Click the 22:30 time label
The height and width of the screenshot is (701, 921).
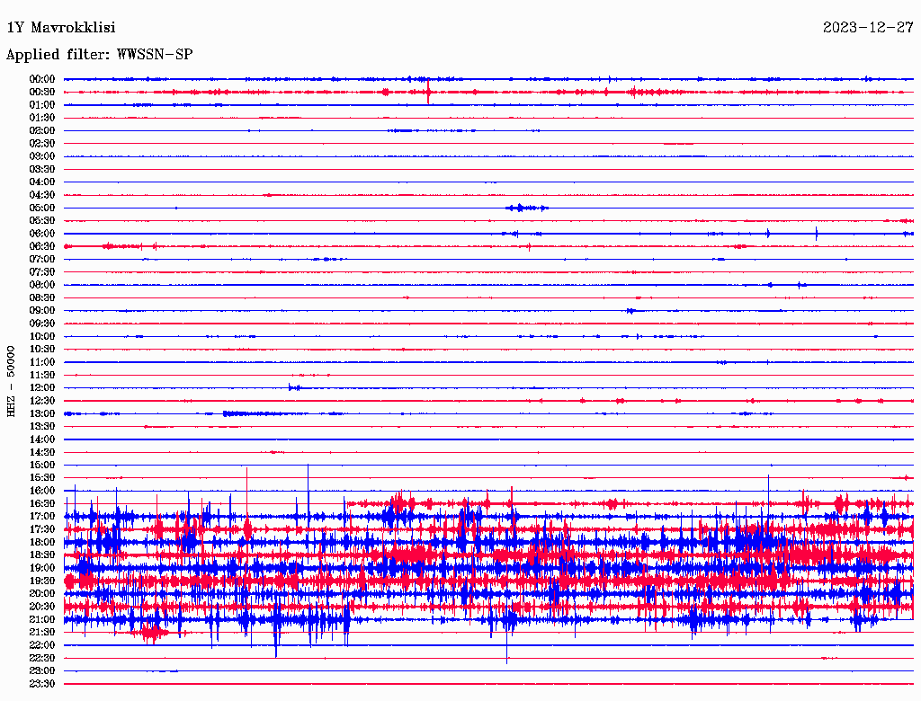42,658
